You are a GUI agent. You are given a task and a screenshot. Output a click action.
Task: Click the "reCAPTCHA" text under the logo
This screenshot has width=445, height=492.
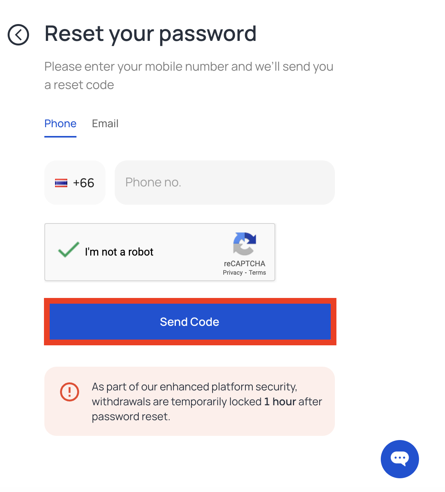245,264
